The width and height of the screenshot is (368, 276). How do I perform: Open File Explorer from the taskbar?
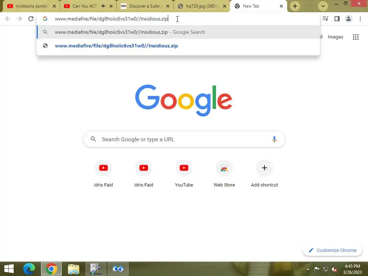point(73,269)
